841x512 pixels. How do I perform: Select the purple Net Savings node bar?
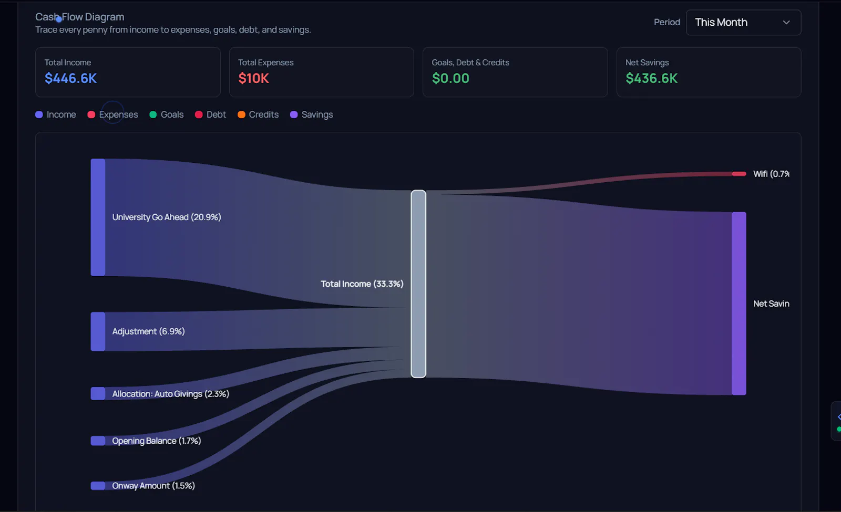(739, 304)
